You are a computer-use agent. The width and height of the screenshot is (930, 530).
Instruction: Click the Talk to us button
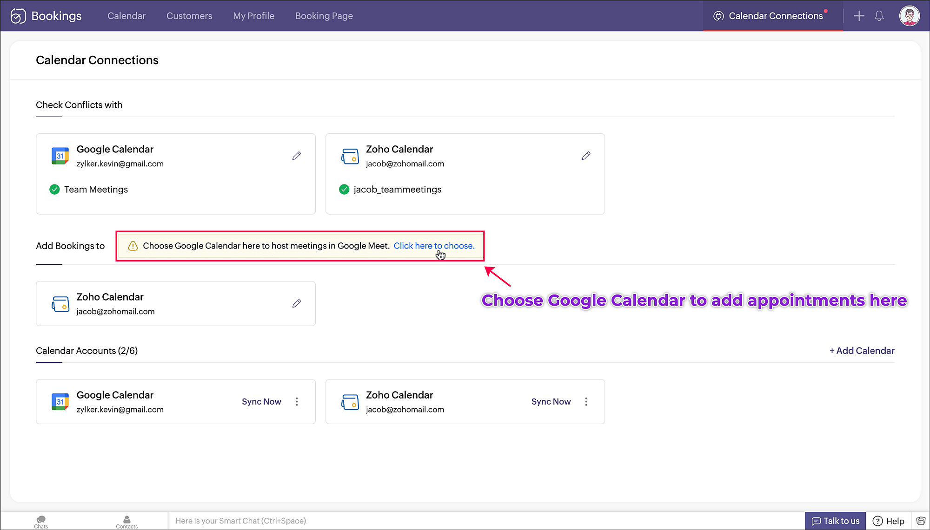835,521
